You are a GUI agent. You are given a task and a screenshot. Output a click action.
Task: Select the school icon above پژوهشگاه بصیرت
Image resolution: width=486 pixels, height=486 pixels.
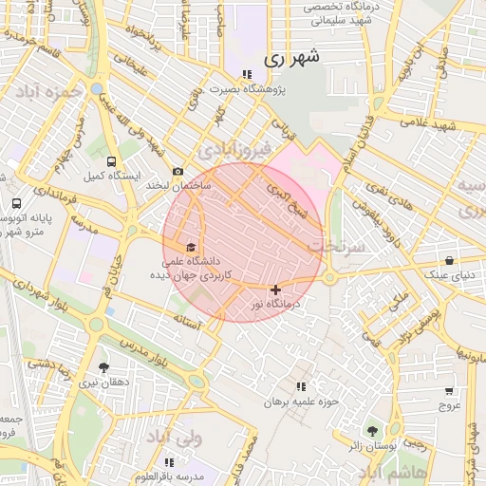click(247, 75)
